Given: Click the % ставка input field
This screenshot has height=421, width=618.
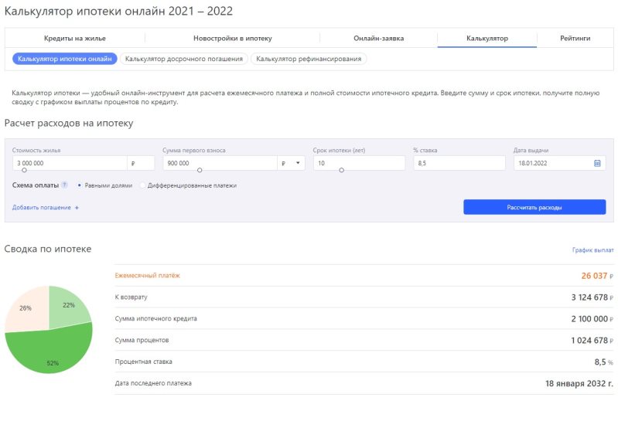Looking at the screenshot, I should tap(459, 163).
